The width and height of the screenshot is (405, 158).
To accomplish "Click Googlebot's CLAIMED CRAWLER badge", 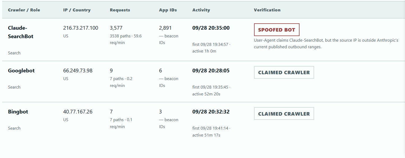I will (x=284, y=72).
